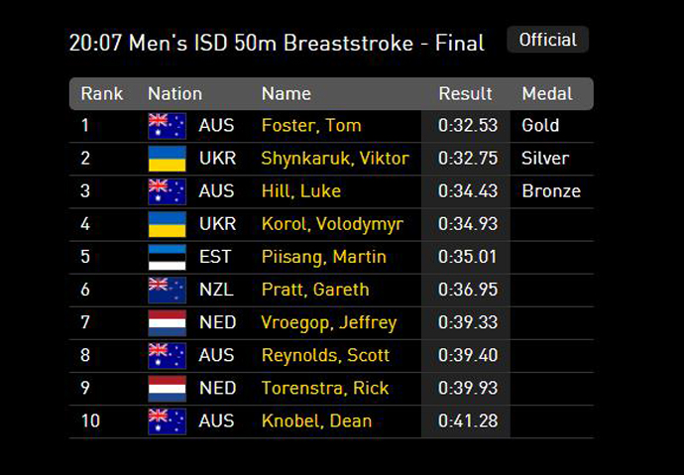Sort by the Rank column header
The width and height of the screenshot is (684, 475).
tap(102, 94)
